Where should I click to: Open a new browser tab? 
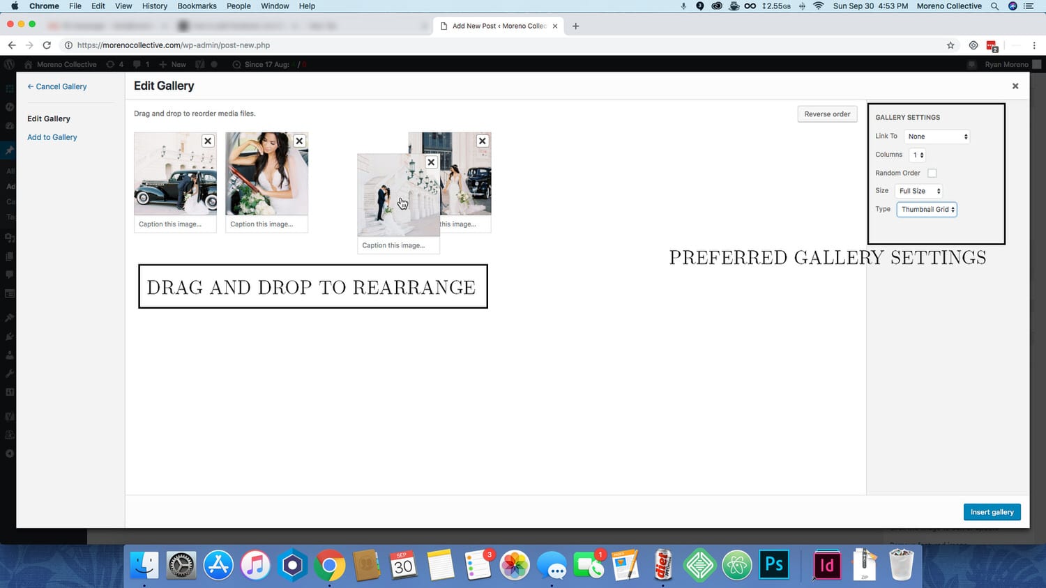(575, 26)
